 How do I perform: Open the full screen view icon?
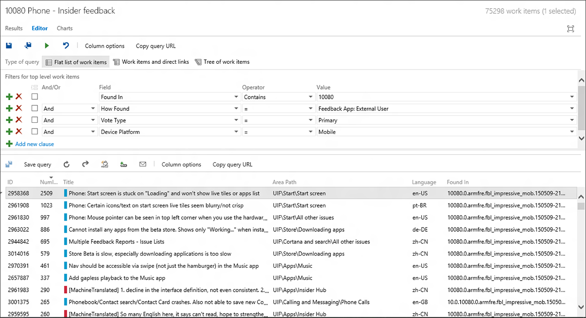(x=570, y=29)
